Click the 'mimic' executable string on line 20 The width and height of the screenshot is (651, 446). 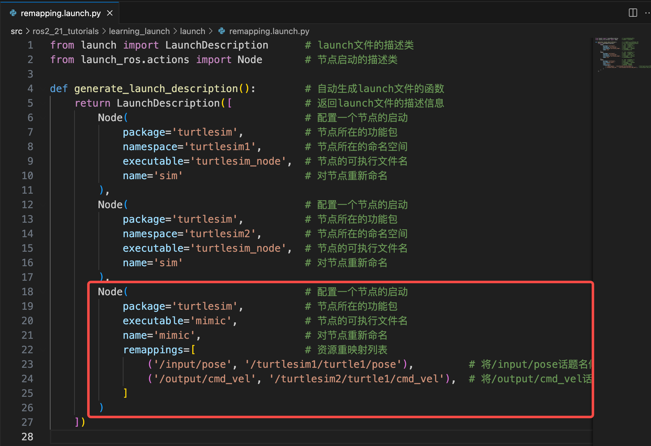211,321
